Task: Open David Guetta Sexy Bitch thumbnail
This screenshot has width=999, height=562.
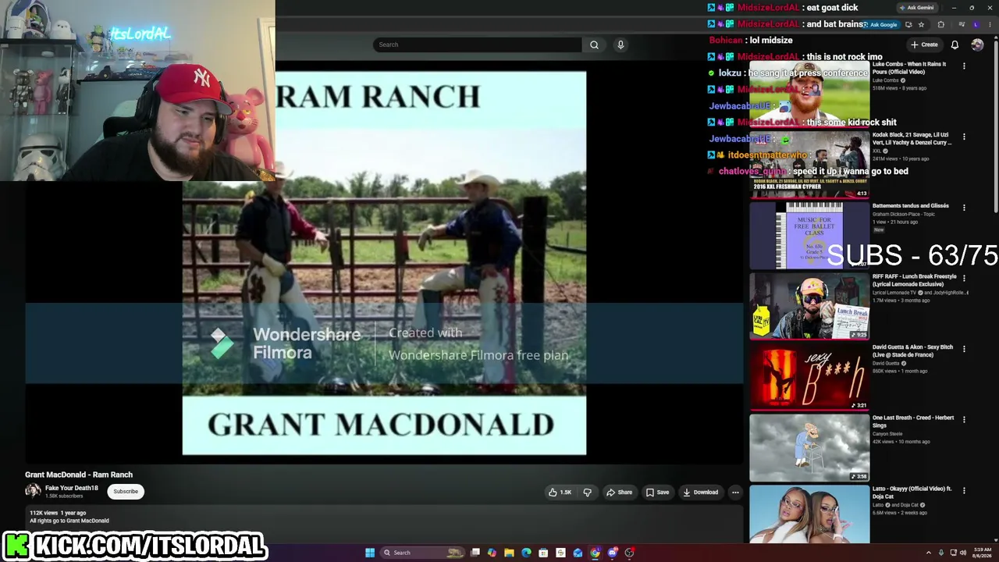Action: [809, 377]
